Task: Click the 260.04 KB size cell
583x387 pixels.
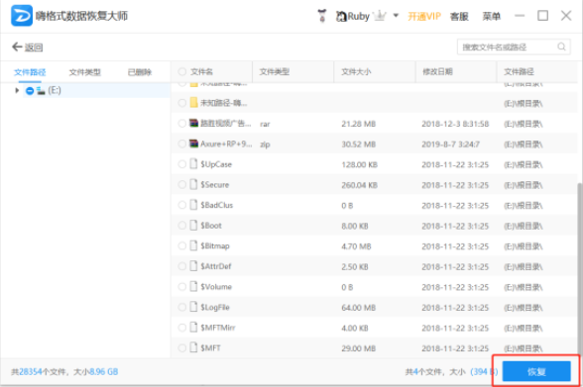Action: point(359,185)
